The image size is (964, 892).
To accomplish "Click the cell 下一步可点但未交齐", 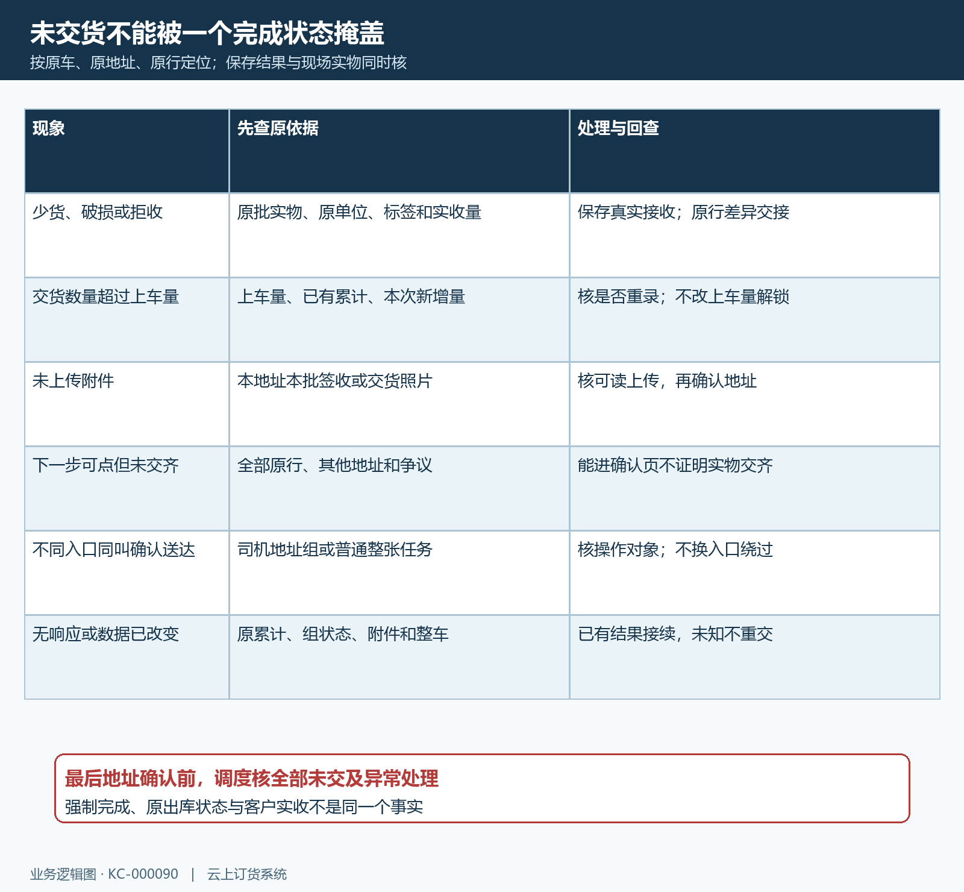I will [x=127, y=489].
